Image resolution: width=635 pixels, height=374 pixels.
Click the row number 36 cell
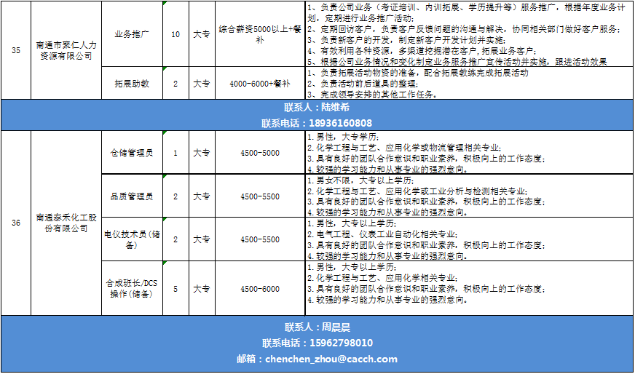(x=16, y=223)
